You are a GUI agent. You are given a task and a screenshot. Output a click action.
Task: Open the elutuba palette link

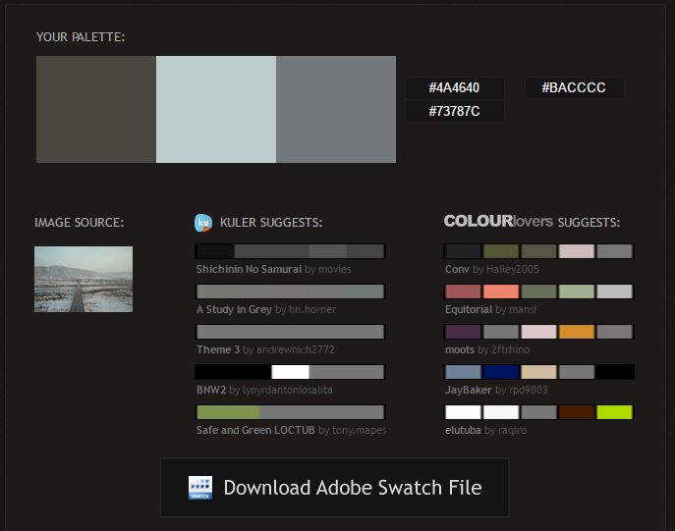(x=463, y=430)
